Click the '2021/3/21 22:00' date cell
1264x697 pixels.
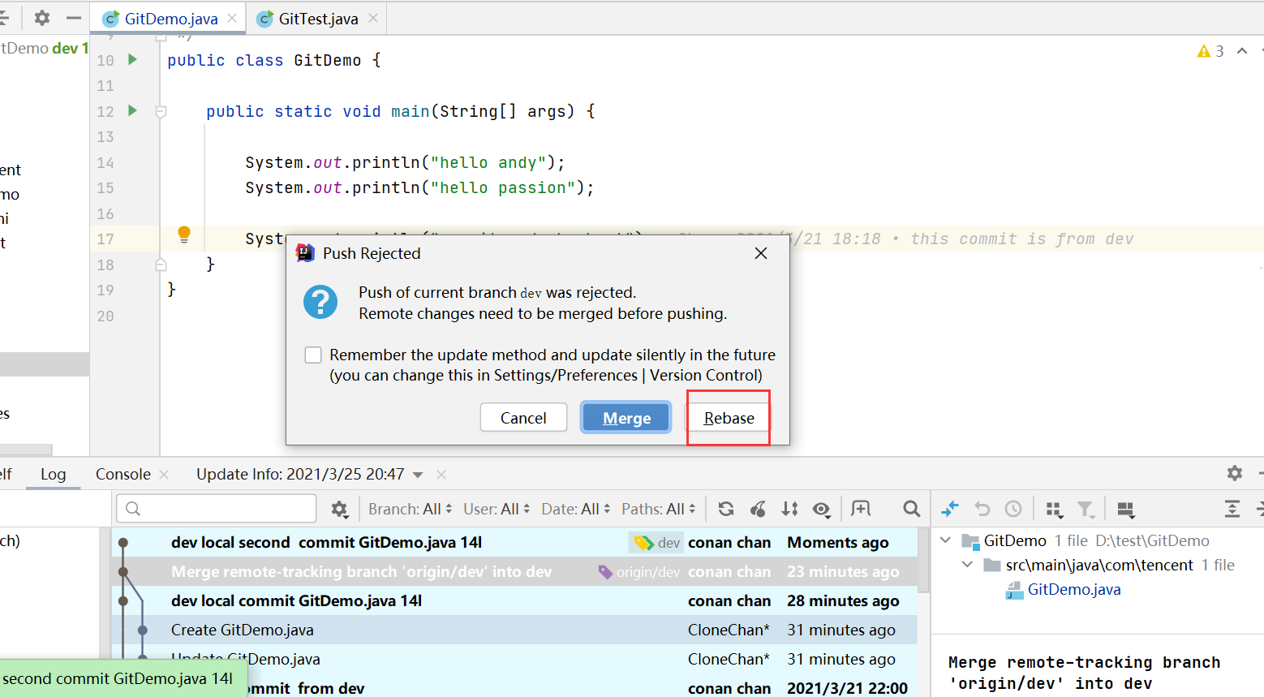(847, 688)
